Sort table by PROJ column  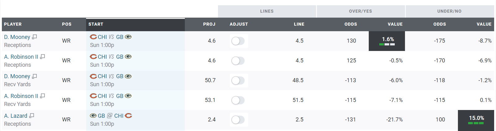[x=209, y=24]
